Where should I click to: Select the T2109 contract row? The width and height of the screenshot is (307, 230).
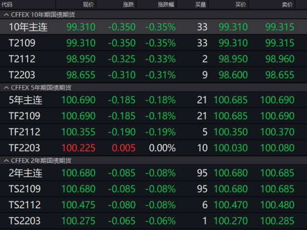153,43
